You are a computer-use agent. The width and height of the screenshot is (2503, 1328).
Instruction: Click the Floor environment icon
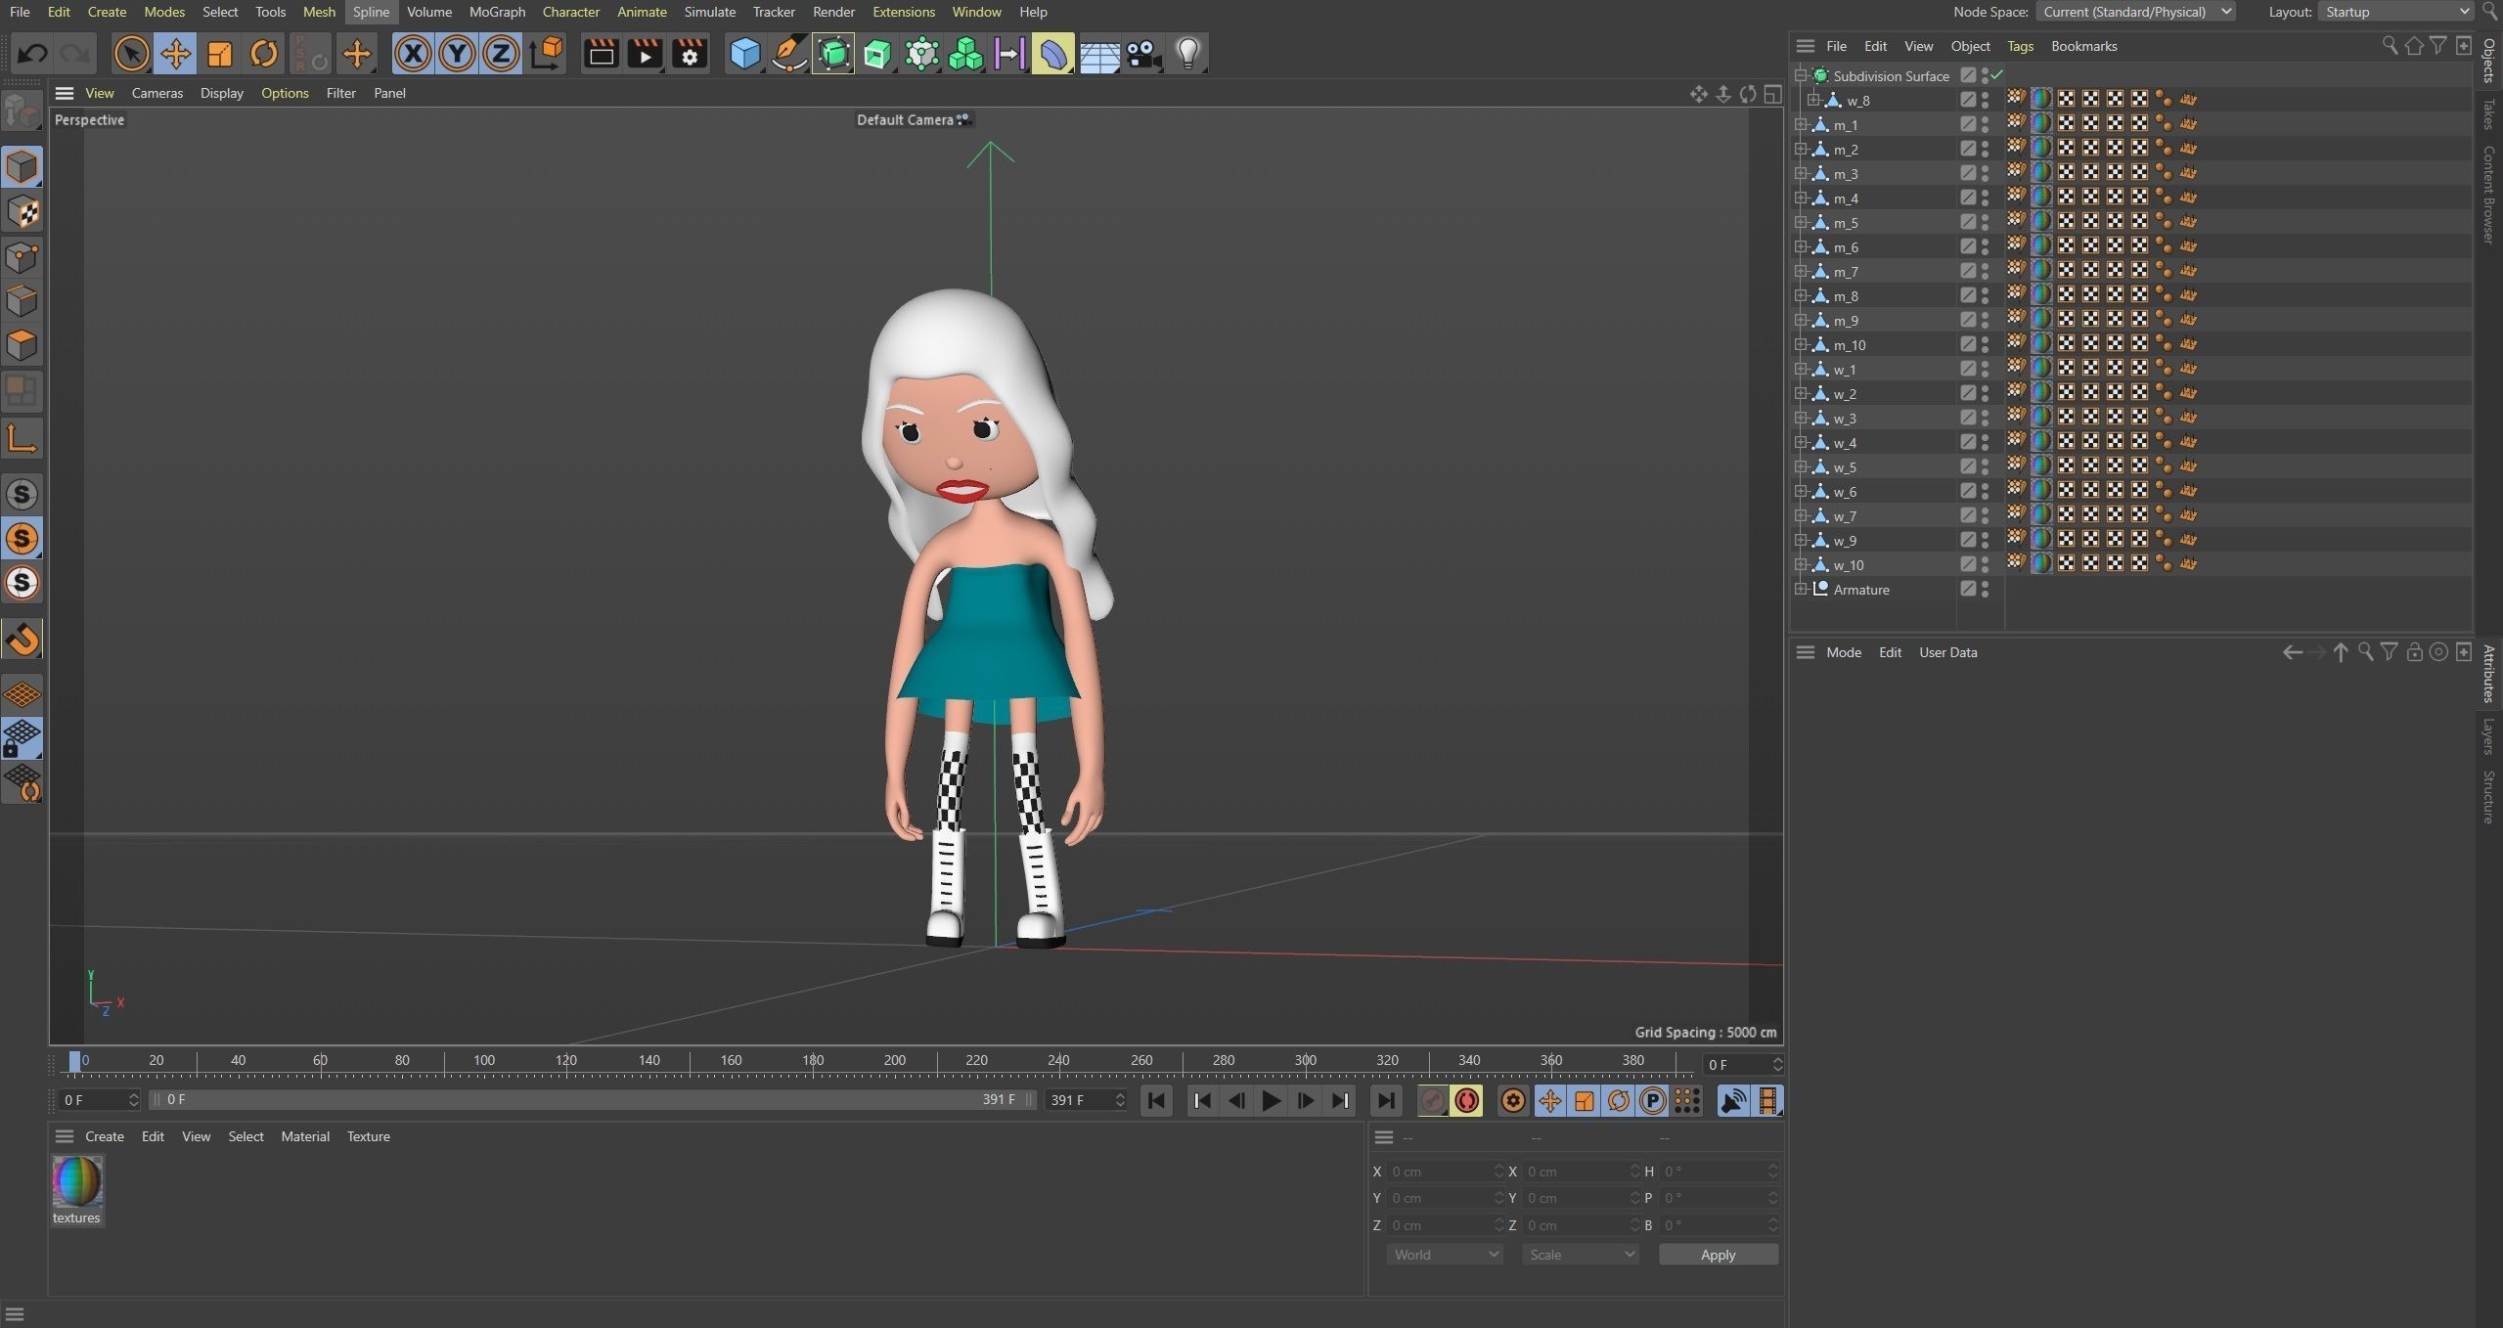(x=1098, y=54)
